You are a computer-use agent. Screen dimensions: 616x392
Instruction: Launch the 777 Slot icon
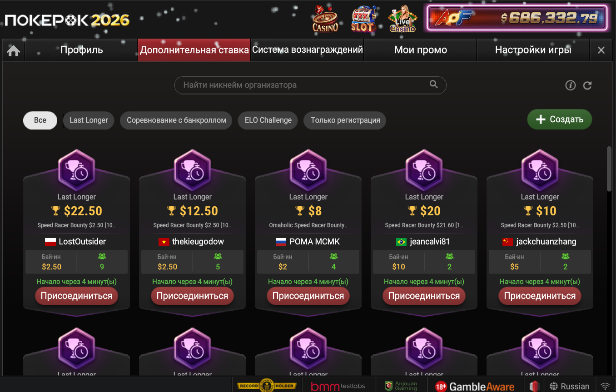pyautogui.click(x=364, y=18)
